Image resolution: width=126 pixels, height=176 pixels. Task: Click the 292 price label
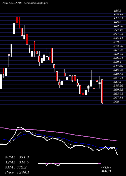tap(116, 102)
